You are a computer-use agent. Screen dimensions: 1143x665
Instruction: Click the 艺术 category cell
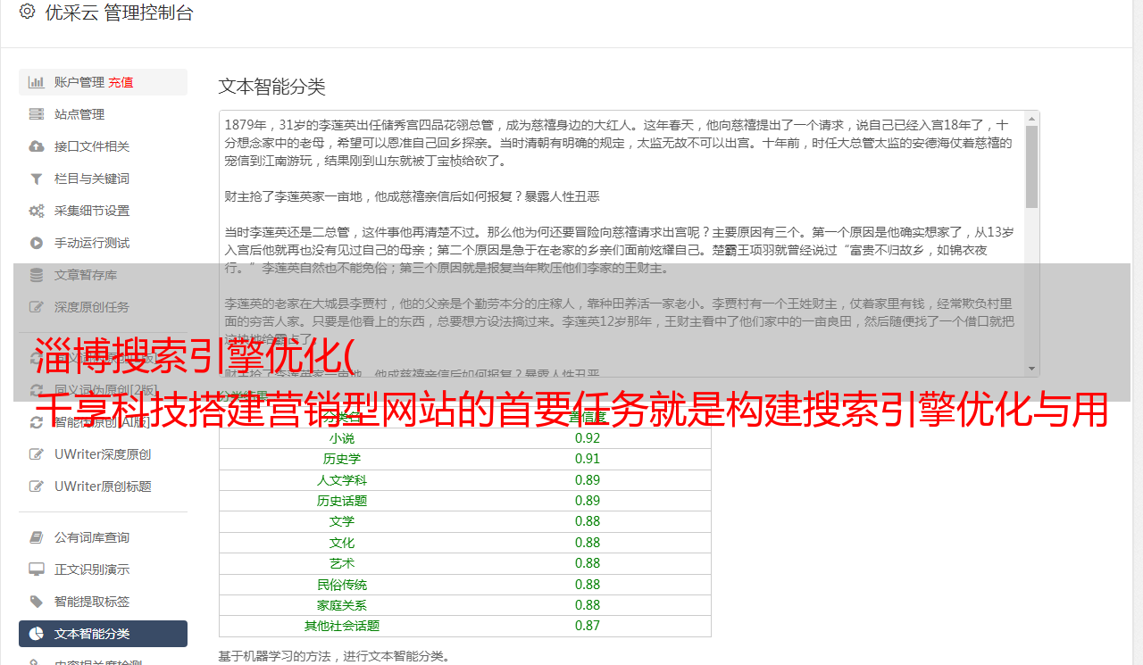[x=342, y=563]
